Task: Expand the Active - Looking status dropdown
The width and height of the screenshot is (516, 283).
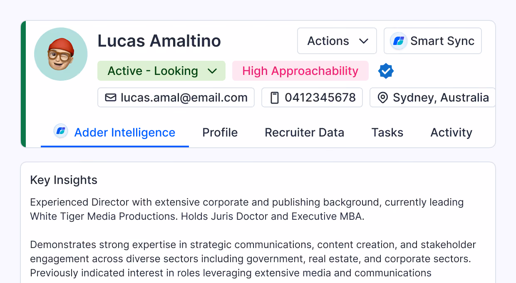Action: click(x=161, y=71)
